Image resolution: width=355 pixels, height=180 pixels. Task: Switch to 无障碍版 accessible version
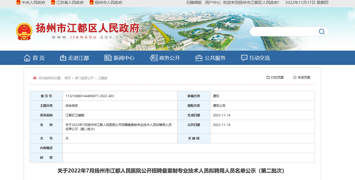(194, 3)
